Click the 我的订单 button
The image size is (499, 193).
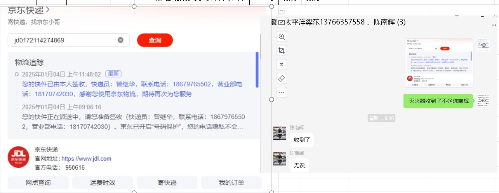coord(231,183)
